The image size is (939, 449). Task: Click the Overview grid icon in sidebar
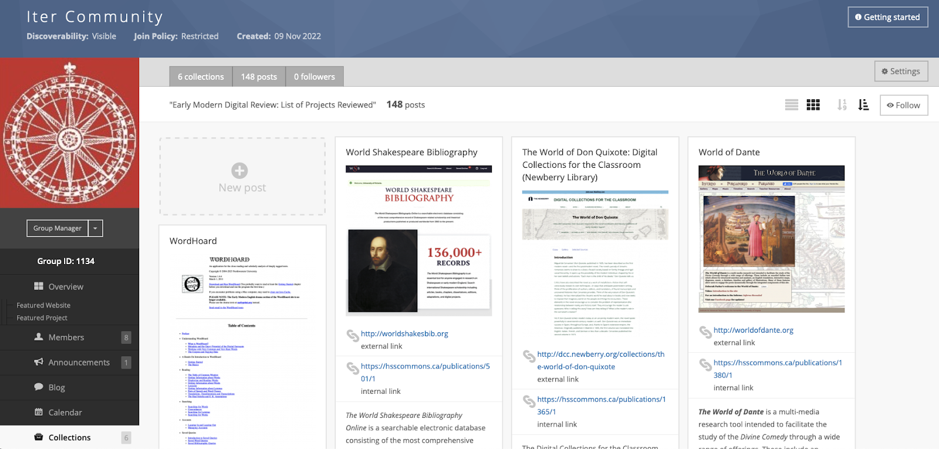(x=39, y=286)
